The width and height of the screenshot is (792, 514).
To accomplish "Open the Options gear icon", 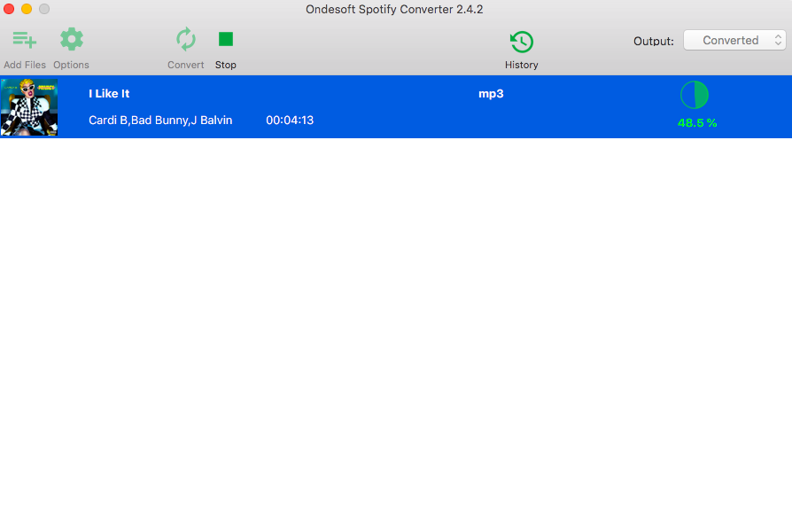I will [x=71, y=39].
